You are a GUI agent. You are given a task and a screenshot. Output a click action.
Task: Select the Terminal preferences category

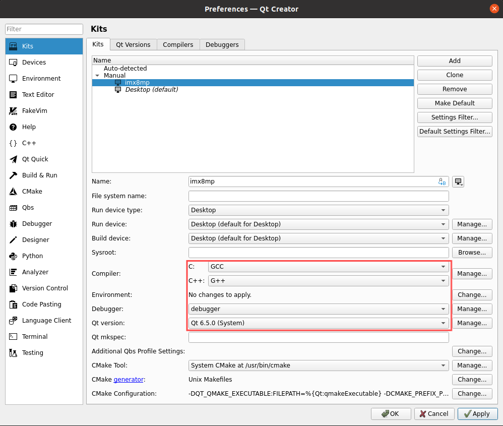44,336
